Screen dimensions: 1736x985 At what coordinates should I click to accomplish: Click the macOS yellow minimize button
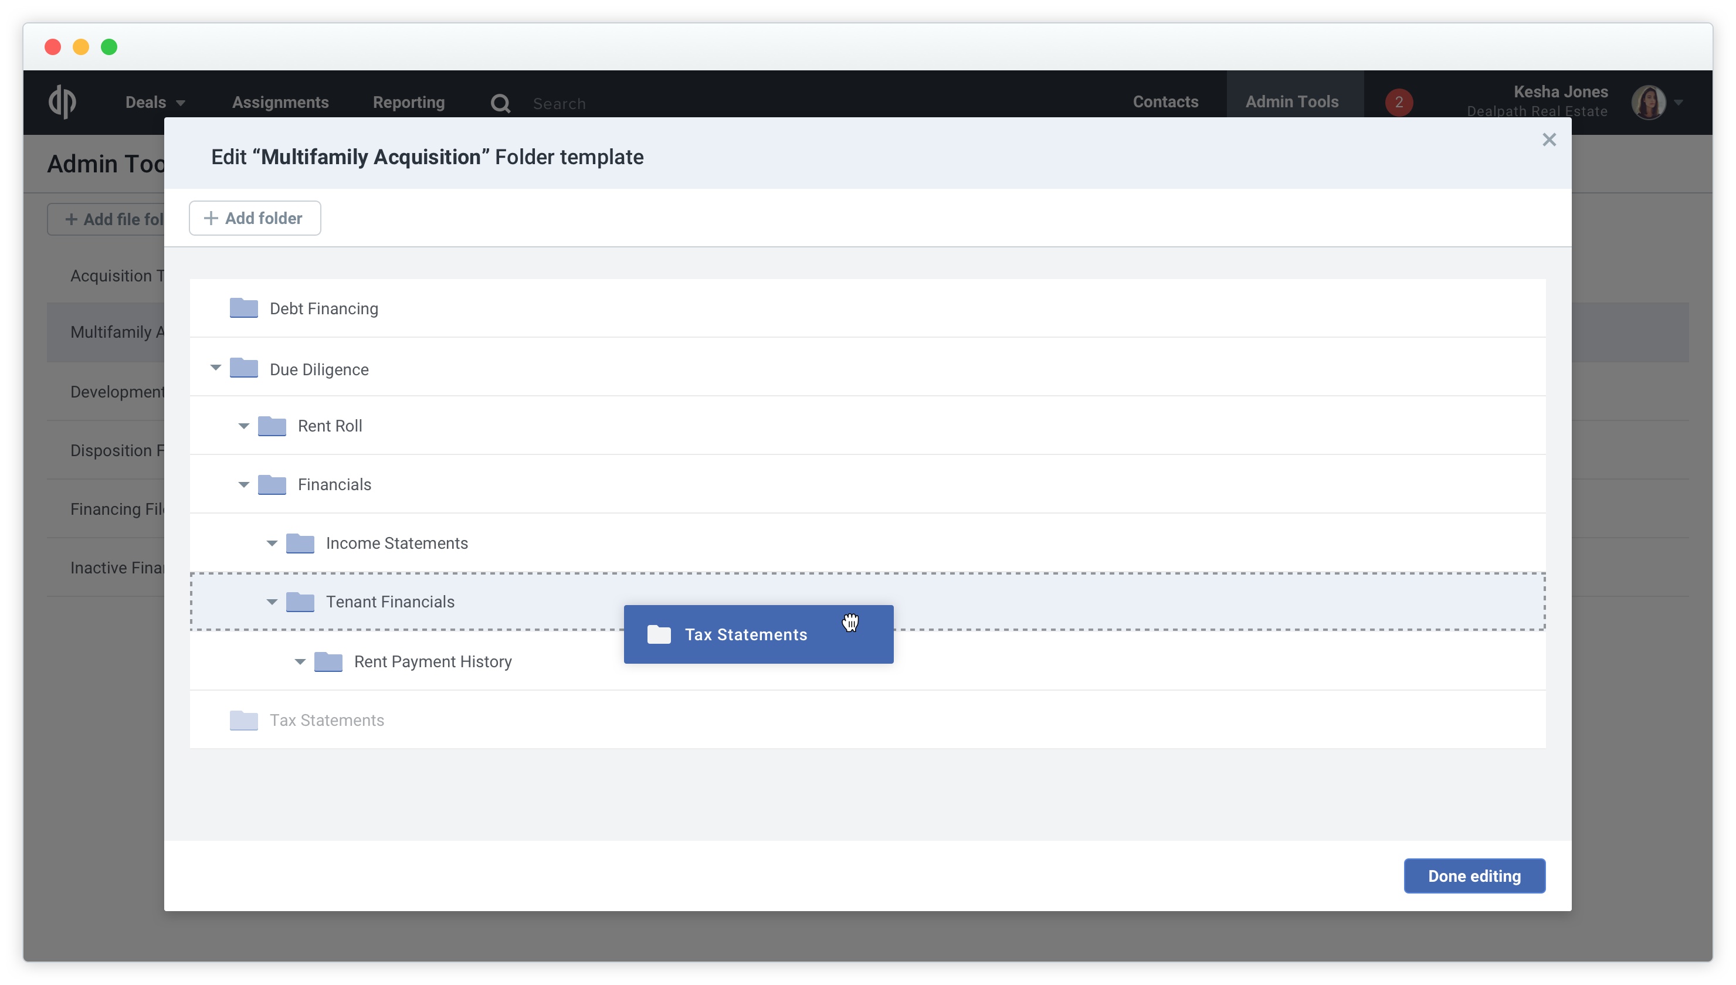pos(80,47)
